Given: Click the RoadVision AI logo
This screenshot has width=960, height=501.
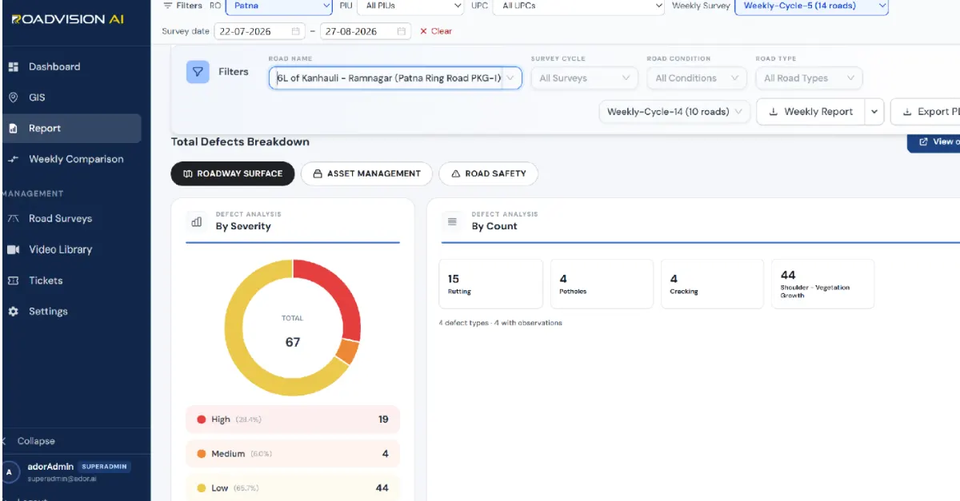Looking at the screenshot, I should click(x=68, y=19).
